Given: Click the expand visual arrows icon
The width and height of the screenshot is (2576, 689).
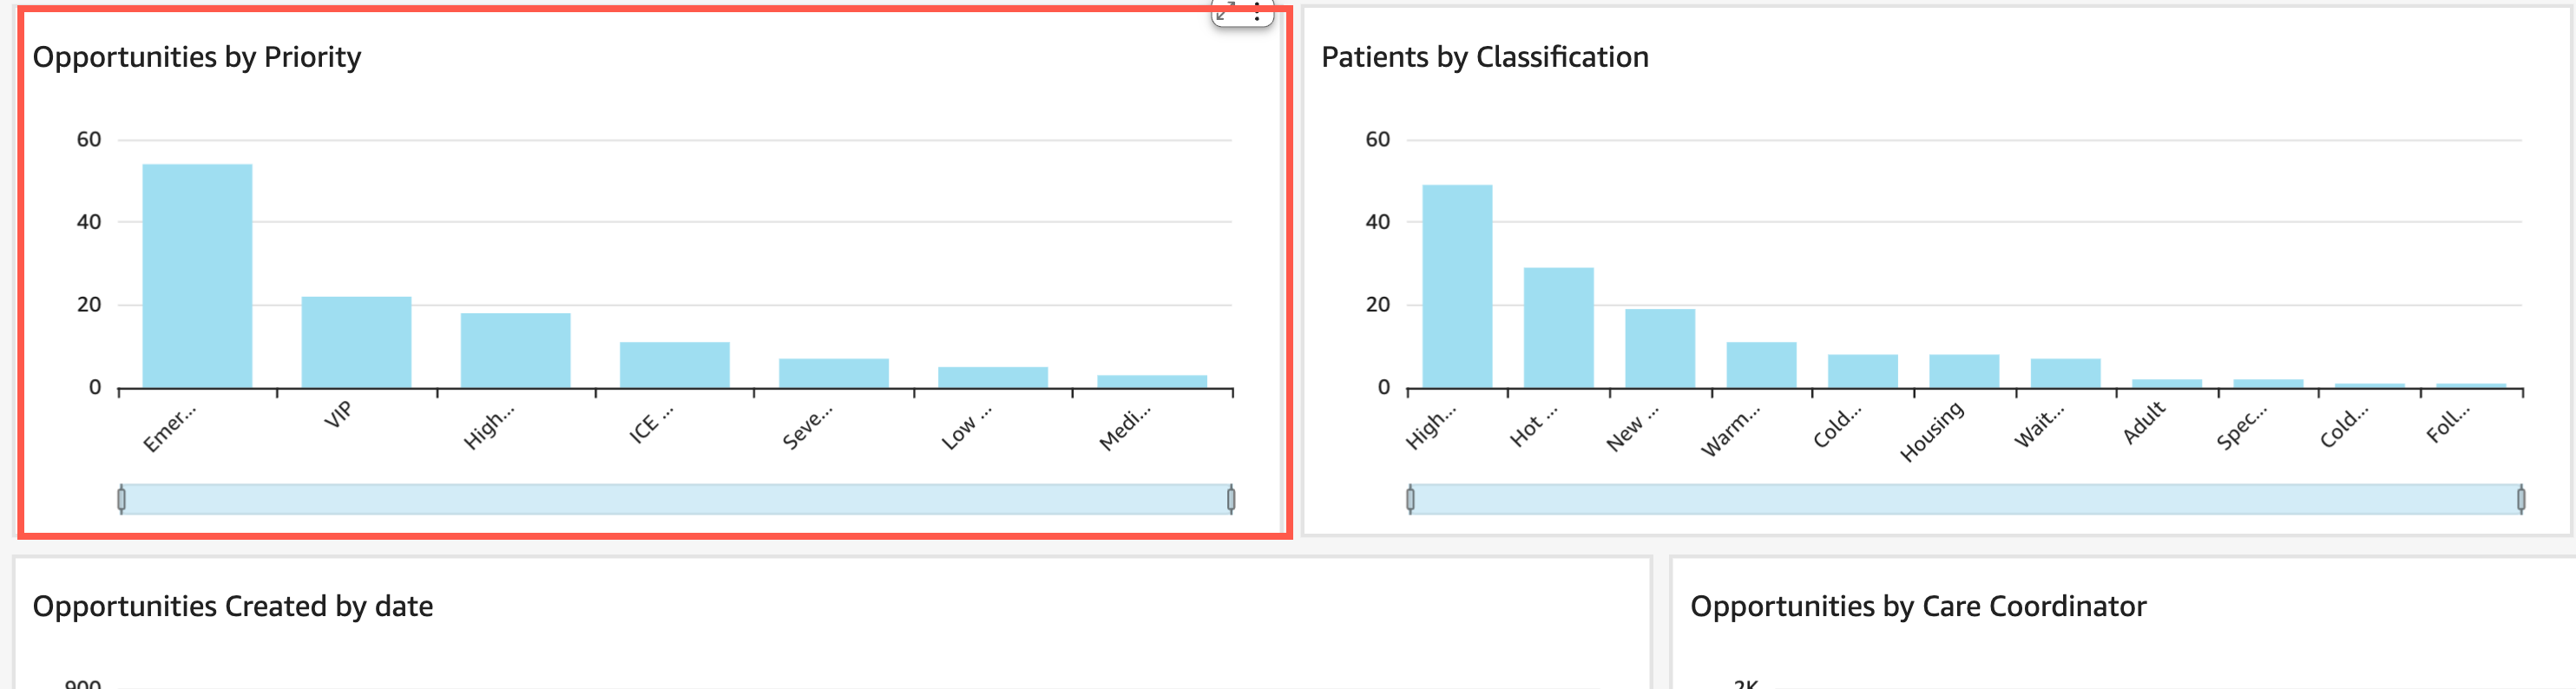Looking at the screenshot, I should click(x=1226, y=11).
